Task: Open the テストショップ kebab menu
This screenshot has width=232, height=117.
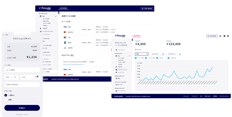Action: [x=130, y=43]
